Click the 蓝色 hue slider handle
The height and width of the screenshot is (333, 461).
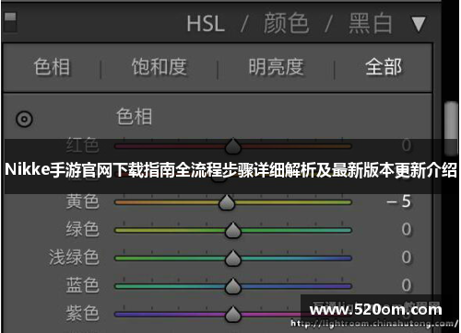point(233,286)
